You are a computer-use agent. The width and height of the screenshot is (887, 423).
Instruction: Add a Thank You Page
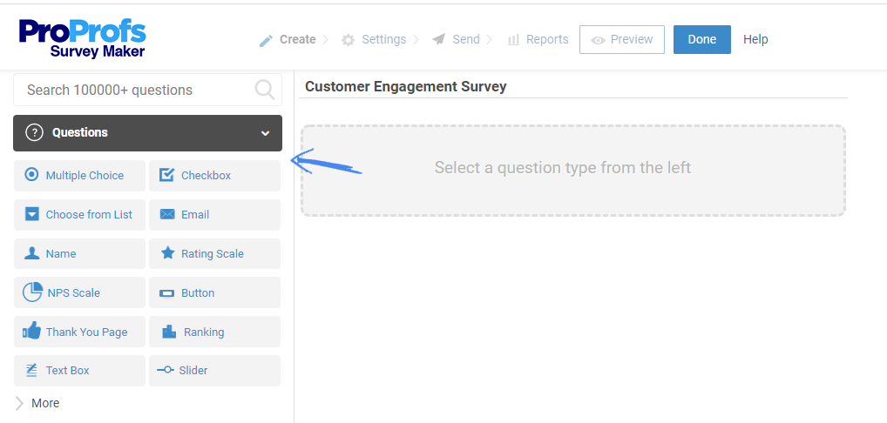click(x=80, y=332)
